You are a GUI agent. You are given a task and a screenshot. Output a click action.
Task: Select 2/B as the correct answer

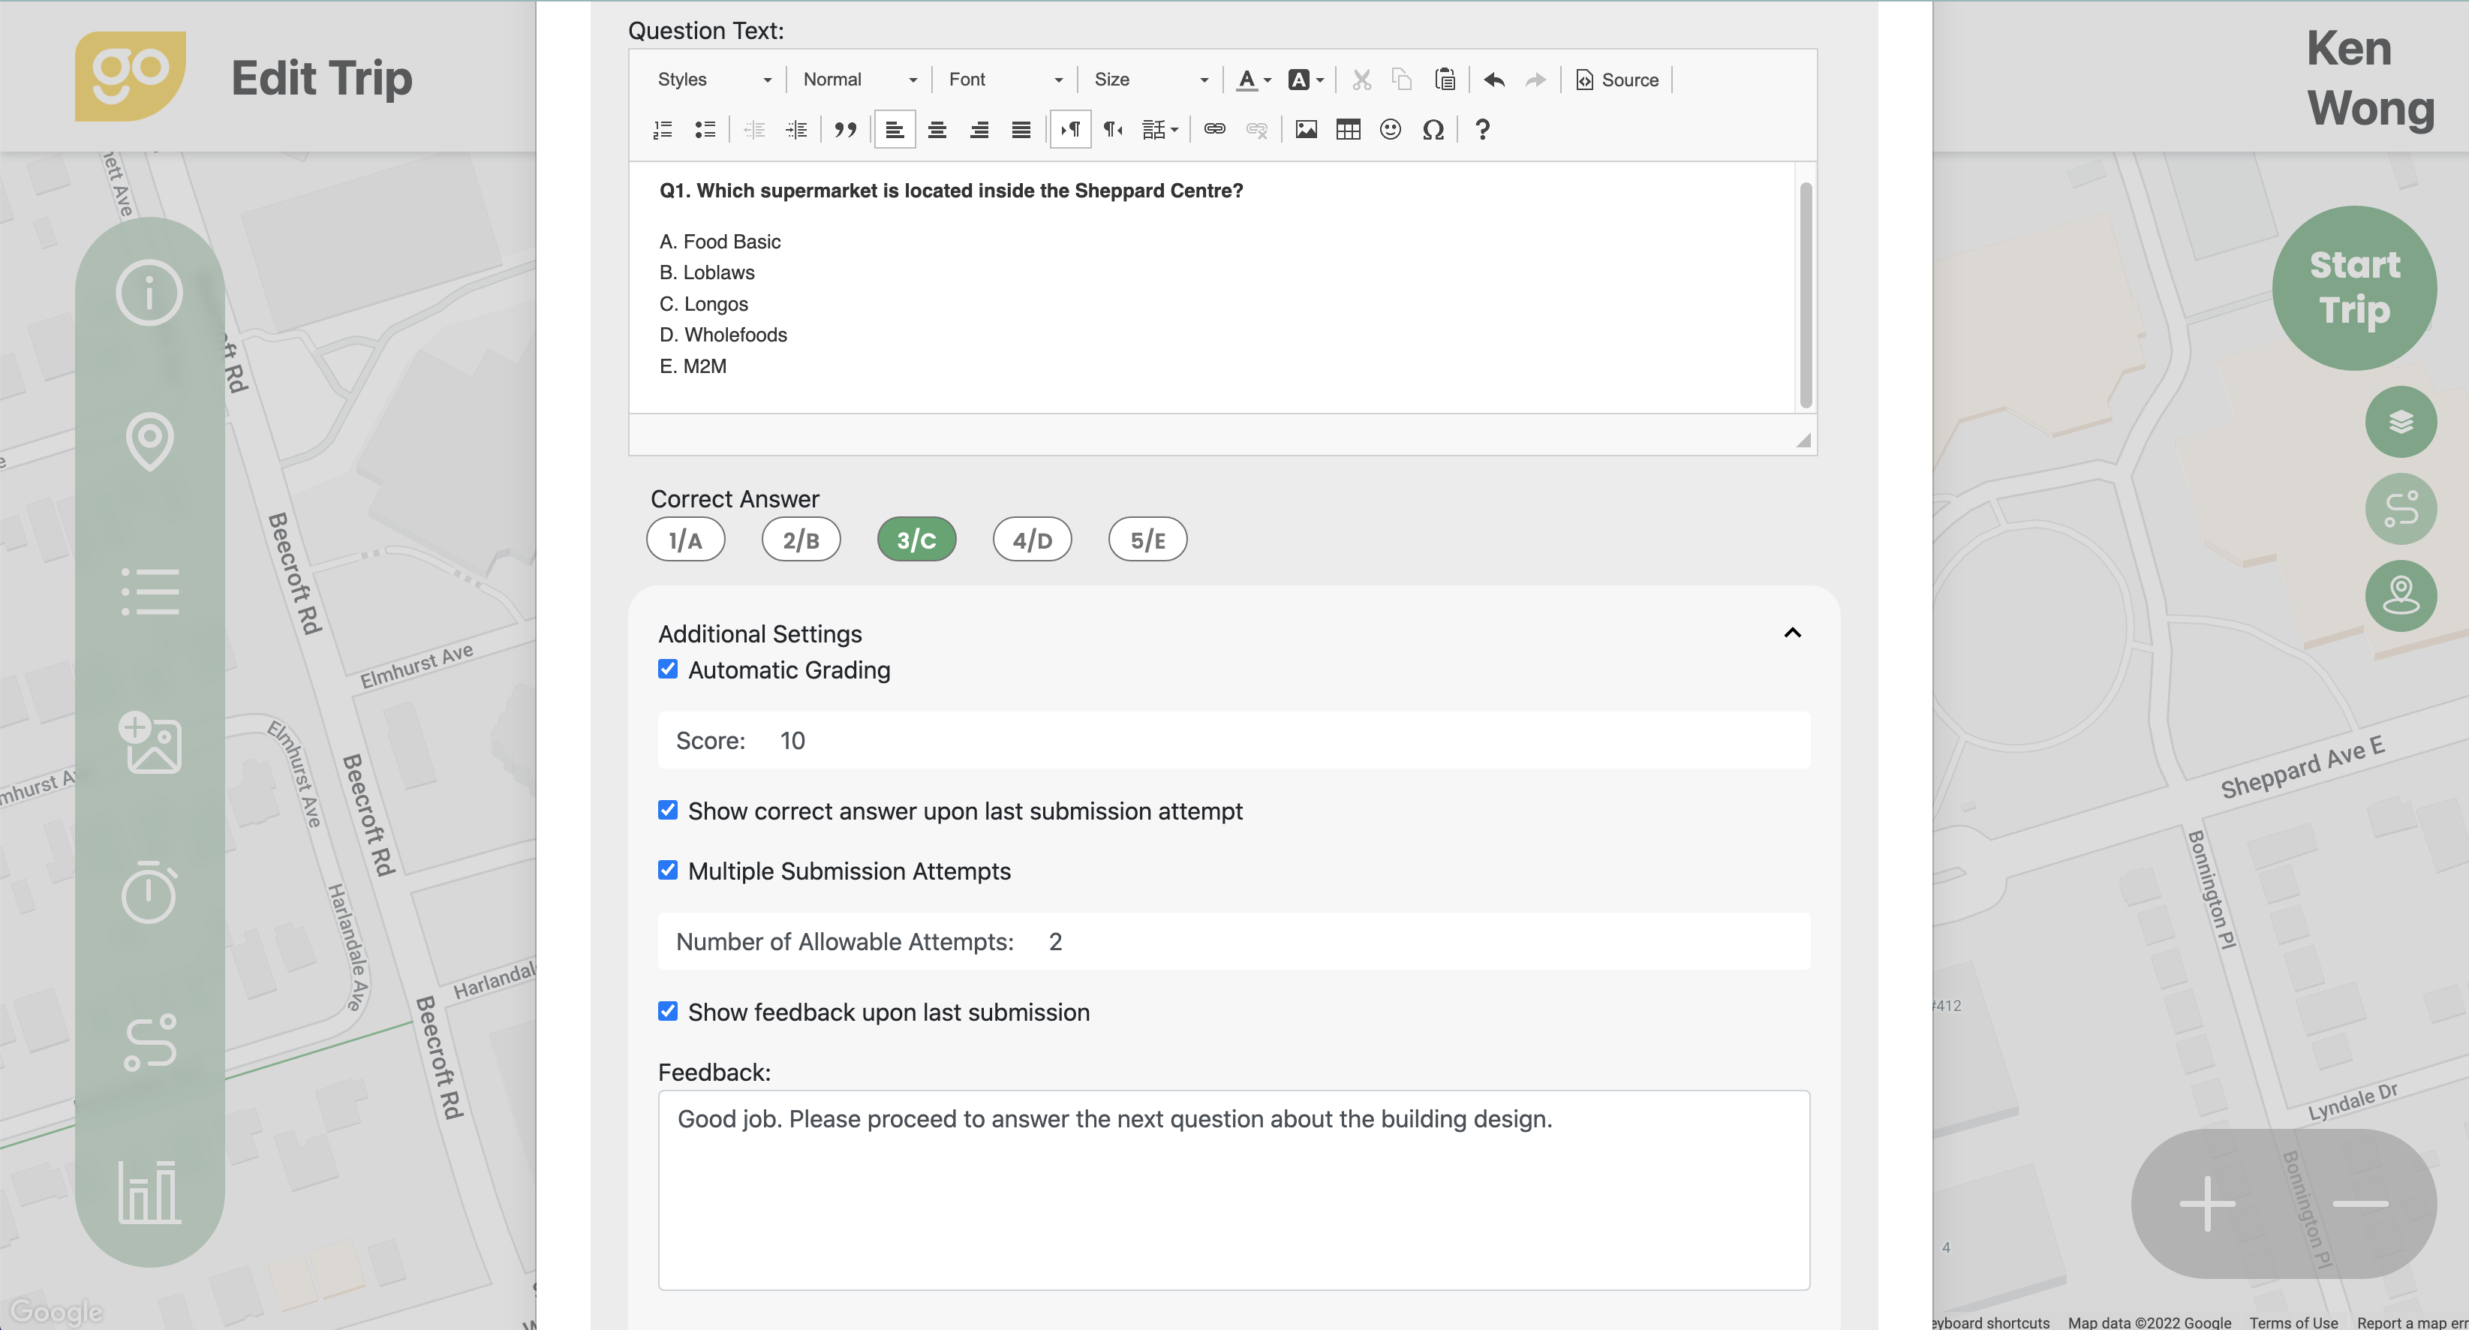(x=801, y=540)
